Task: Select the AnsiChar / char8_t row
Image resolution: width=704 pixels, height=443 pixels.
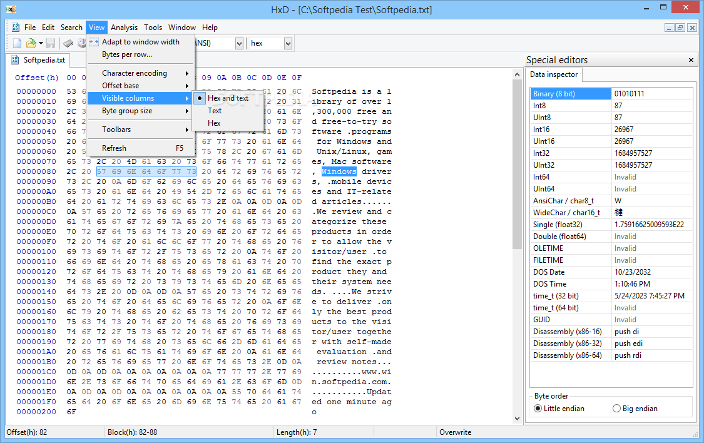Action: point(611,201)
